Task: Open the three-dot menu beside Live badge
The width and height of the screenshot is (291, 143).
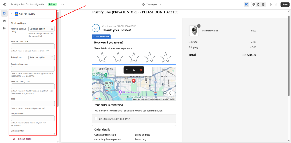Action: (63, 5)
